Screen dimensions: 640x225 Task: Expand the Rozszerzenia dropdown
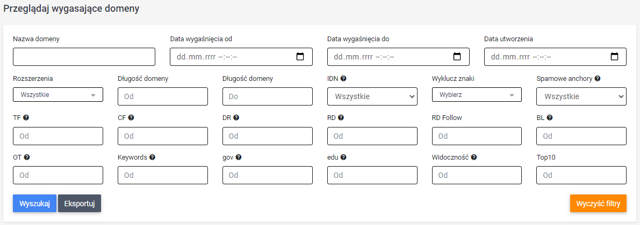tap(58, 95)
